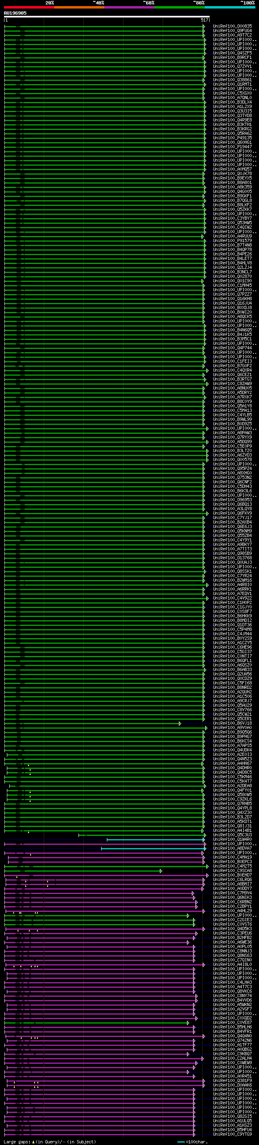Select hit UniRef100_P49135
The height and width of the screenshot is (1145, 259).
pyautogui.click(x=232, y=138)
